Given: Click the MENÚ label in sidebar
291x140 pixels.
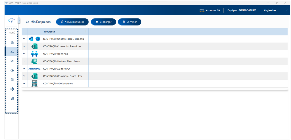Looking at the screenshot, I should coord(12,33).
